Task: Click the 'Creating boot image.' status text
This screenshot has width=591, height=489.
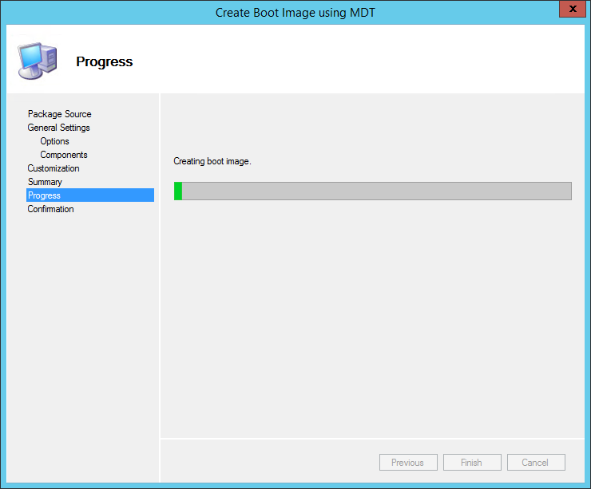Action: [212, 161]
